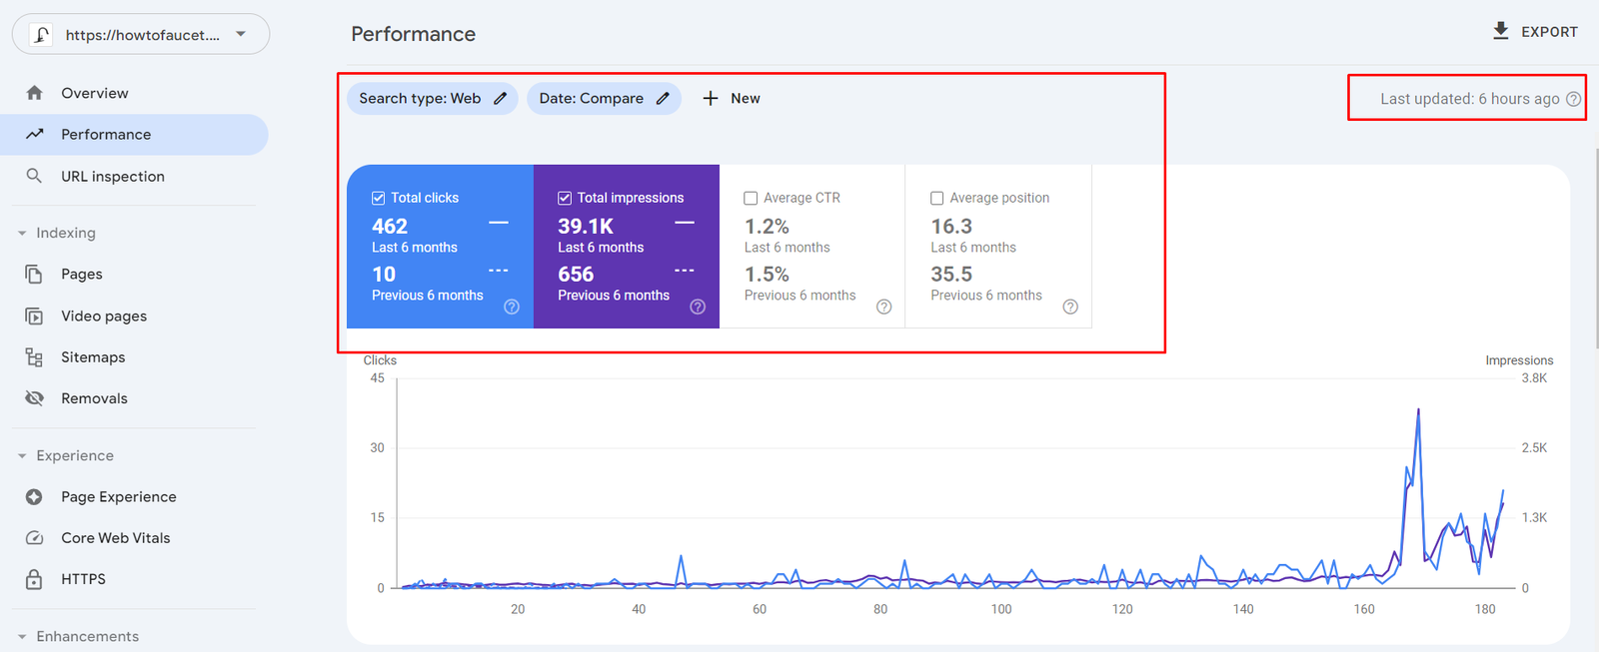Click the help icon beside Last updated
The width and height of the screenshot is (1599, 652).
[x=1573, y=99]
